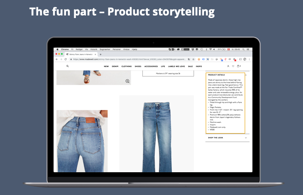Open a new browser tab
This screenshot has height=195, width=303.
coord(100,55)
